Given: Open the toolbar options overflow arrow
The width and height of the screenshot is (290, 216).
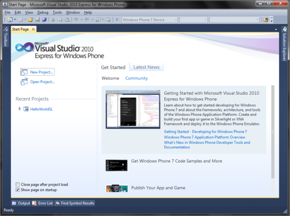Looking at the screenshot, I should pyautogui.click(x=272, y=20).
